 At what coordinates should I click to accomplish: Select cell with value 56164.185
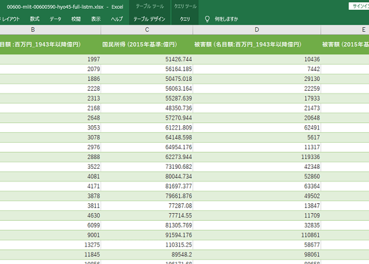(147, 69)
